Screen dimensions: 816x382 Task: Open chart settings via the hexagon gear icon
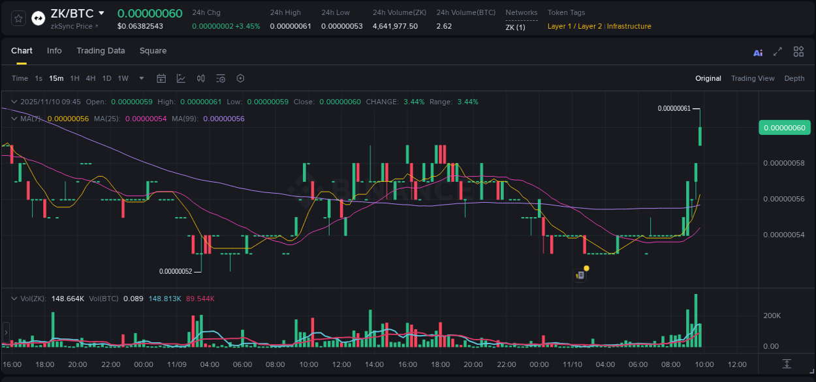pyautogui.click(x=240, y=78)
